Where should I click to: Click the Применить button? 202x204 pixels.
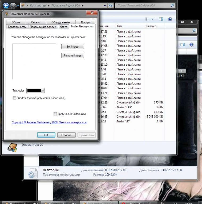click(x=87, y=135)
